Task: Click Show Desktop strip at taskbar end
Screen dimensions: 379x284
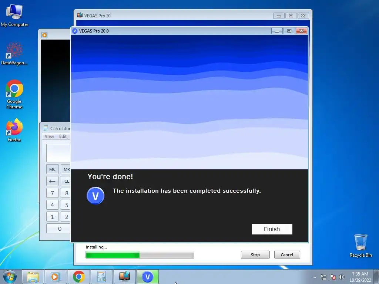Action: 376,277
